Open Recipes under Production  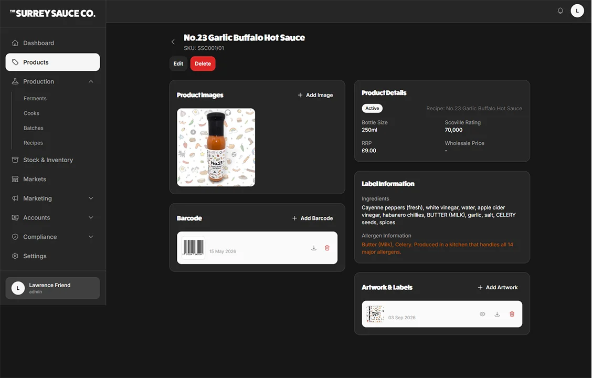point(33,143)
